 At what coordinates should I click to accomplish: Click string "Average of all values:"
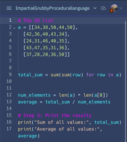(67, 129)
